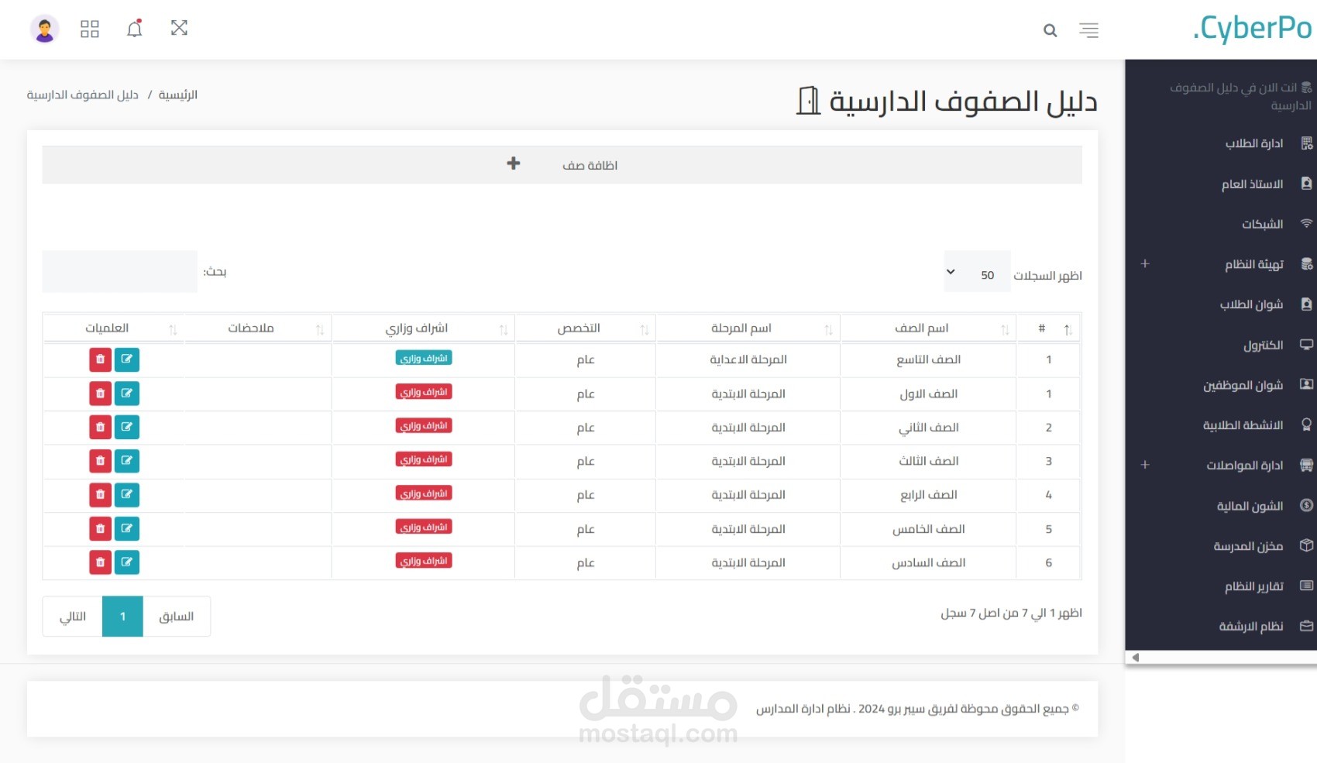The width and height of the screenshot is (1317, 763).
Task: Click the الشون المالية coin icon in sidebar
Action: click(x=1306, y=505)
